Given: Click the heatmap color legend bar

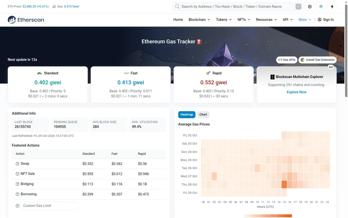Looking at the screenshot, I should coord(268,216).
